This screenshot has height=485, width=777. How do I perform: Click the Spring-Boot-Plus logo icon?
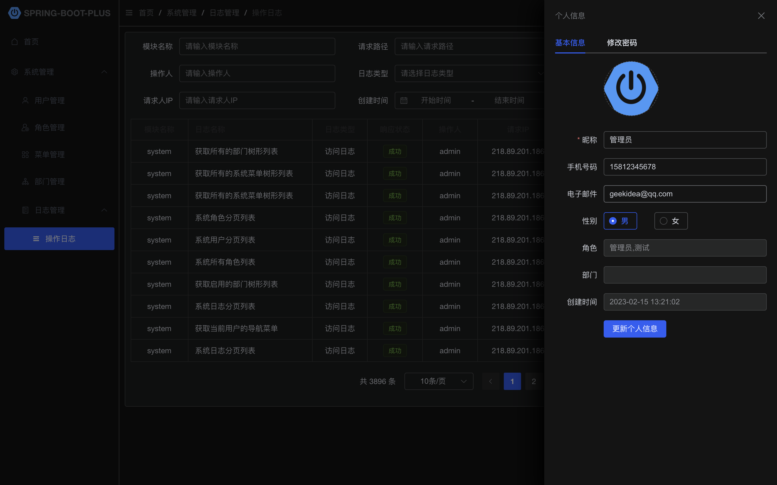[14, 13]
